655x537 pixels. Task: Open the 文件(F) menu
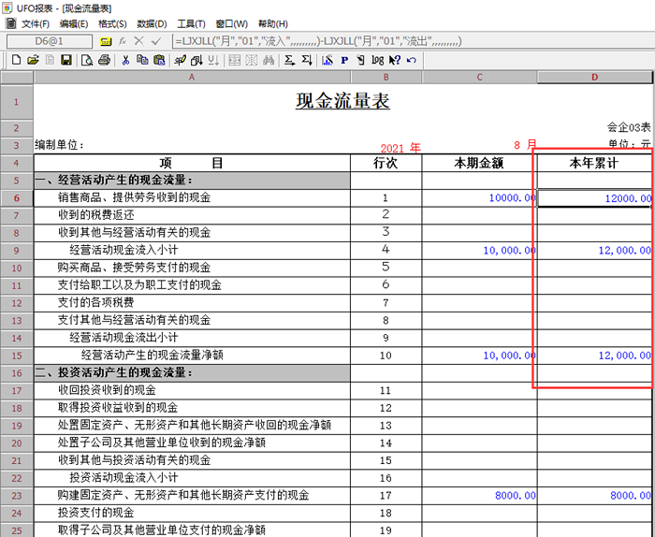36,23
